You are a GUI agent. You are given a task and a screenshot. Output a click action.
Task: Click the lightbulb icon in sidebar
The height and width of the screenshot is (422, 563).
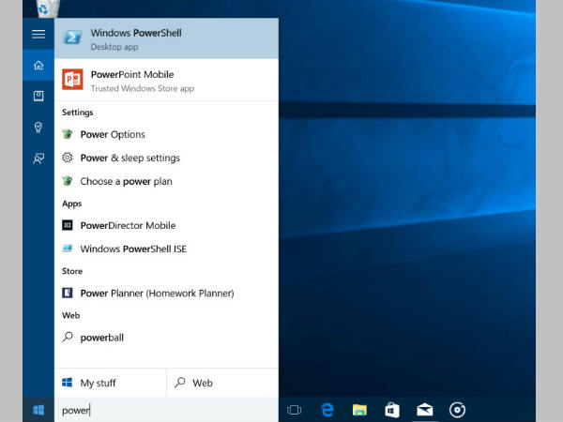[x=38, y=128]
